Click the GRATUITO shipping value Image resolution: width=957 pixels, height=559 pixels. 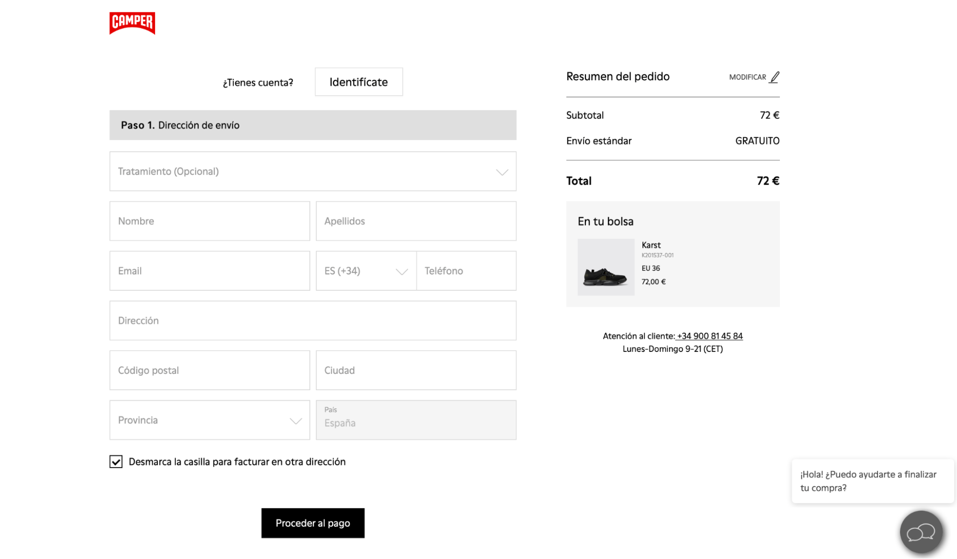tap(757, 141)
